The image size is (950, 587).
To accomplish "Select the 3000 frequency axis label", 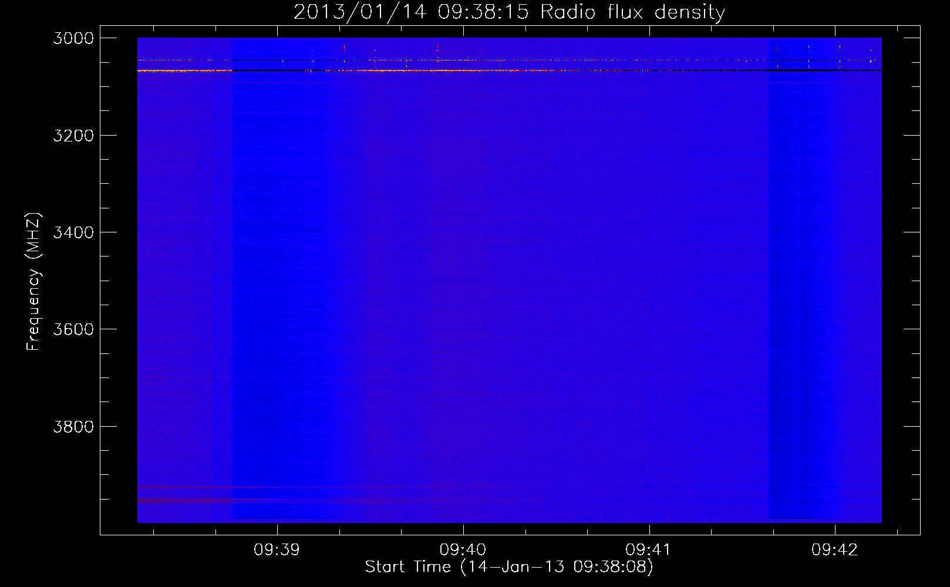I will (73, 38).
